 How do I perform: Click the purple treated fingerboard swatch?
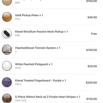pyautogui.click(x=7, y=82)
